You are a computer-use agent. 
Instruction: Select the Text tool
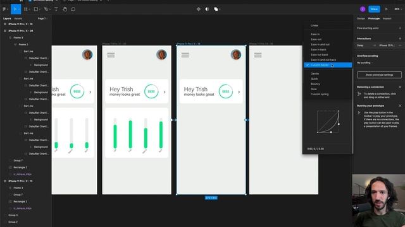point(56,9)
